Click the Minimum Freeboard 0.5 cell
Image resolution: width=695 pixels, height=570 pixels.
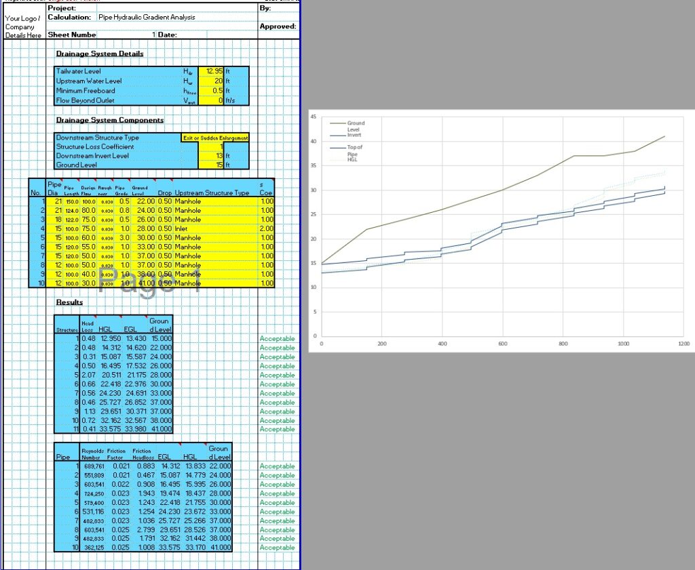[x=212, y=90]
